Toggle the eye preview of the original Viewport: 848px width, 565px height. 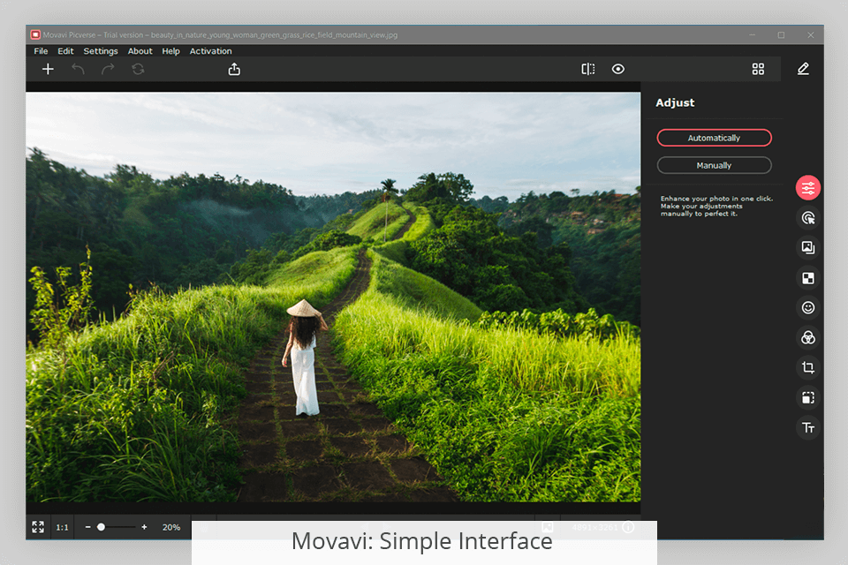point(618,69)
